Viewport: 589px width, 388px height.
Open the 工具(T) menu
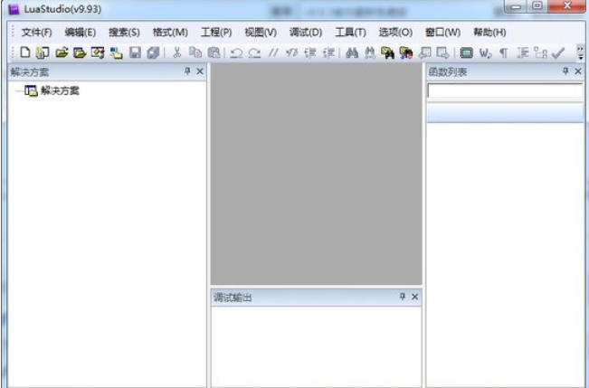[350, 33]
